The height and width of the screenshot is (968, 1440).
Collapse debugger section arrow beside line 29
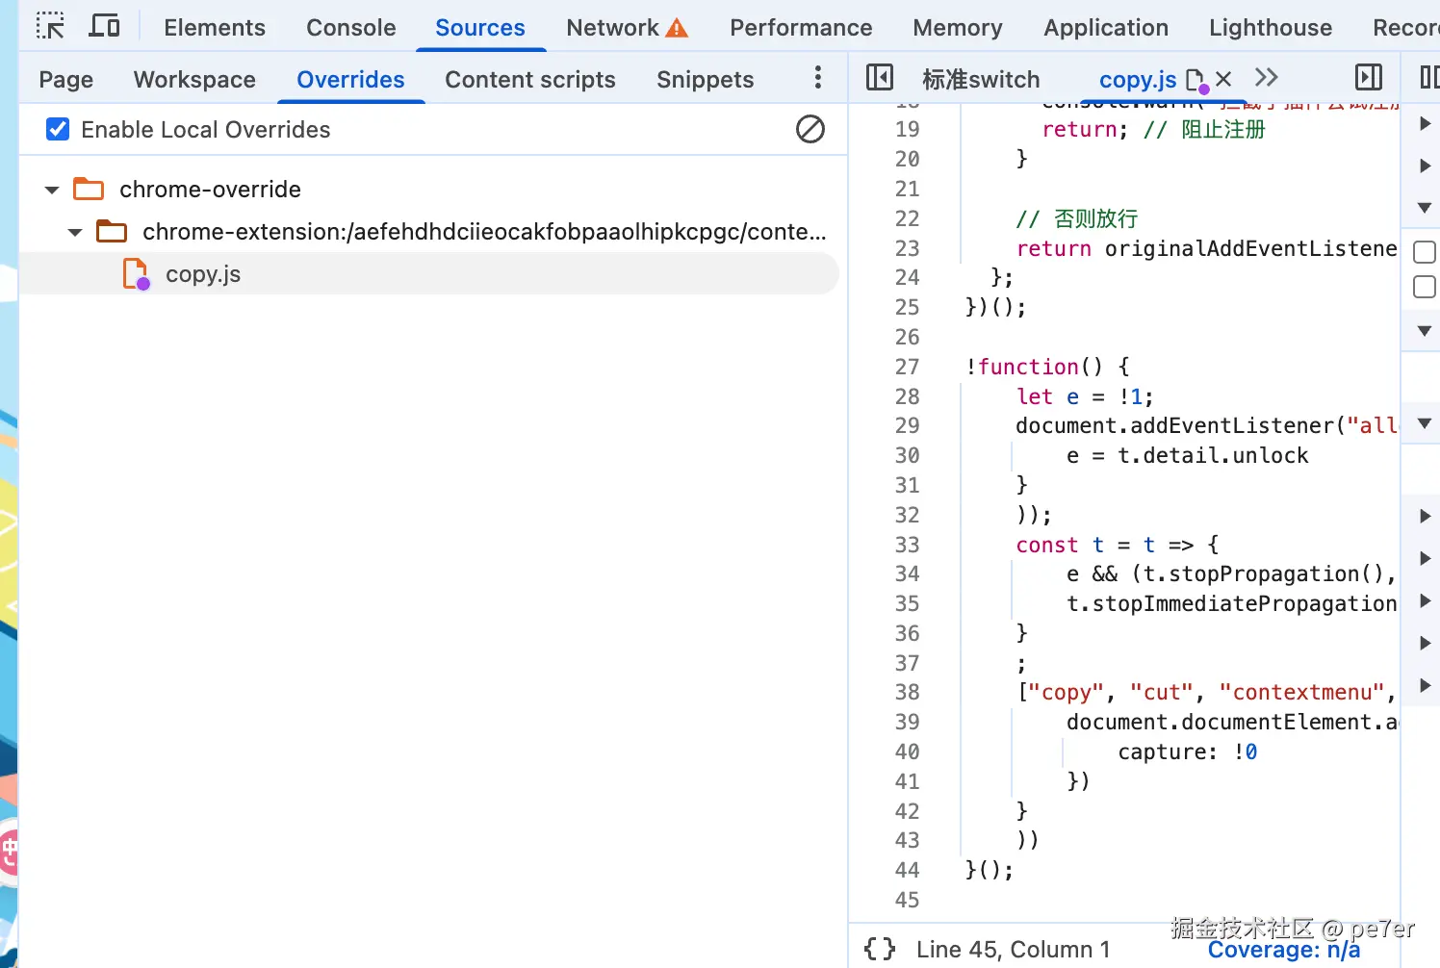1425,423
